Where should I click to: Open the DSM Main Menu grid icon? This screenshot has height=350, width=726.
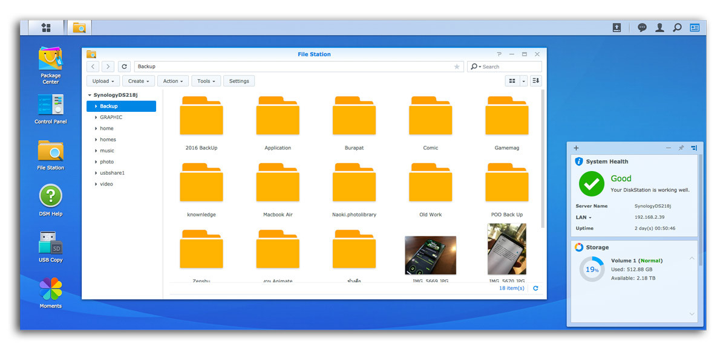click(46, 28)
